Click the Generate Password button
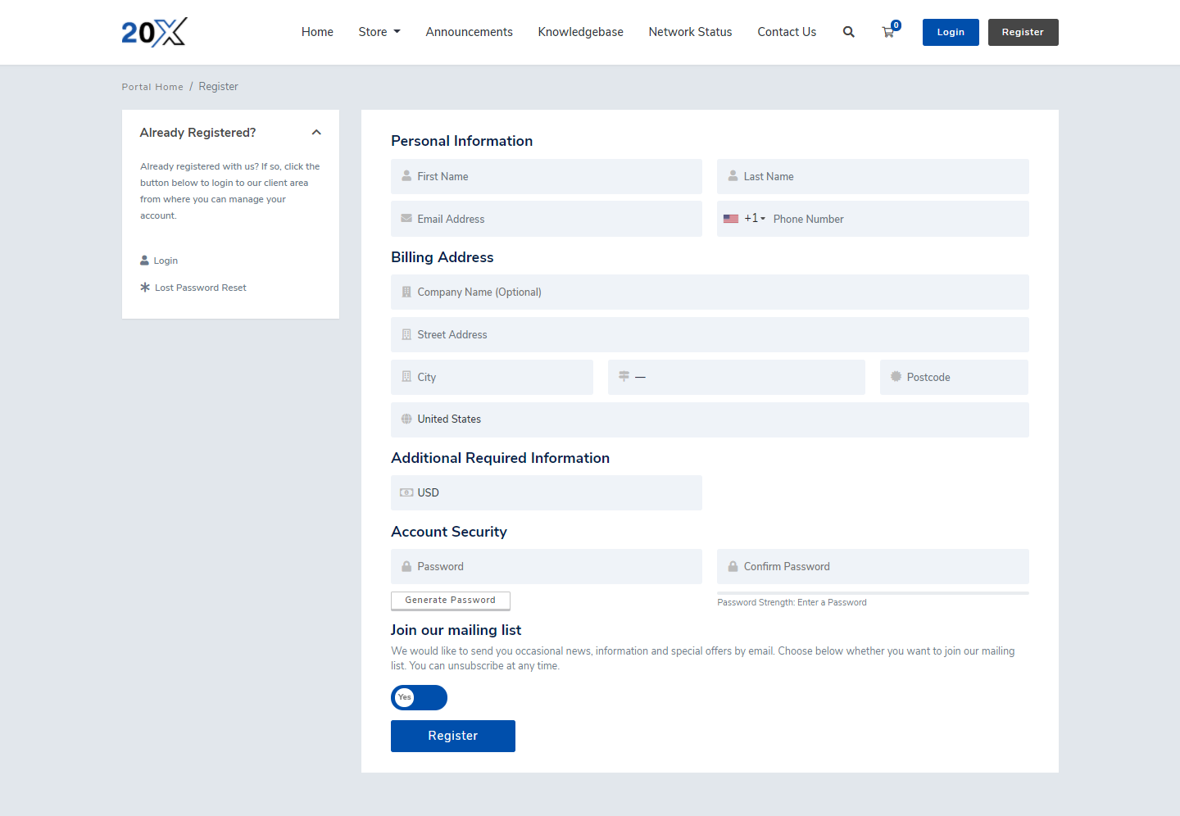Viewport: 1180px width, 816px height. (x=450, y=601)
